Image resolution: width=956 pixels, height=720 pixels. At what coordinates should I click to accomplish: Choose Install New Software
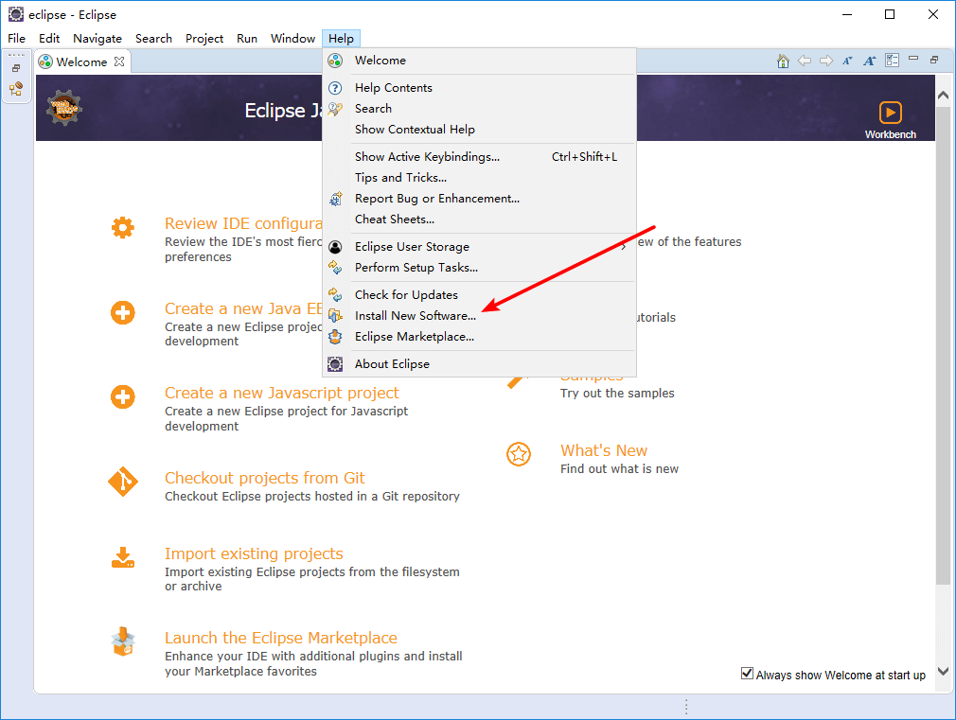tap(479, 316)
